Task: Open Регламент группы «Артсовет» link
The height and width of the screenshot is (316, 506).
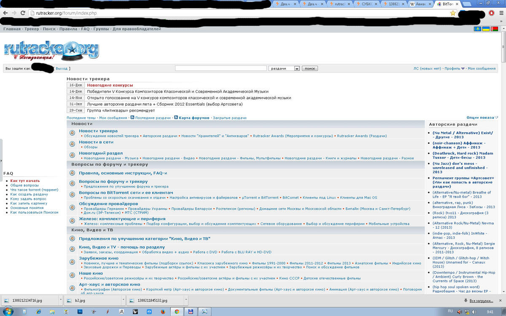Action: (463, 182)
